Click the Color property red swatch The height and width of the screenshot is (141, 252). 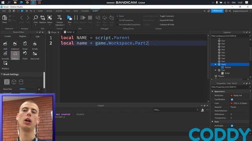pyautogui.click(x=232, y=103)
